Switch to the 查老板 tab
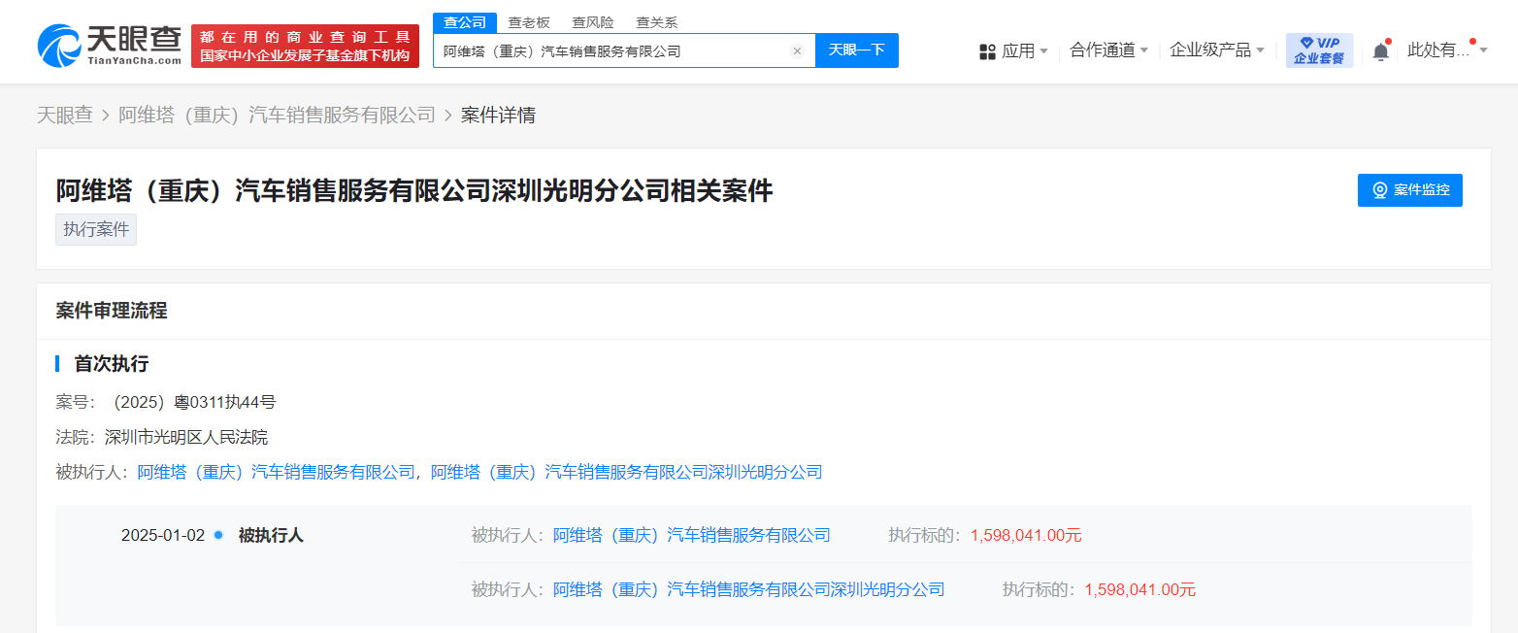1518x633 pixels. click(528, 22)
